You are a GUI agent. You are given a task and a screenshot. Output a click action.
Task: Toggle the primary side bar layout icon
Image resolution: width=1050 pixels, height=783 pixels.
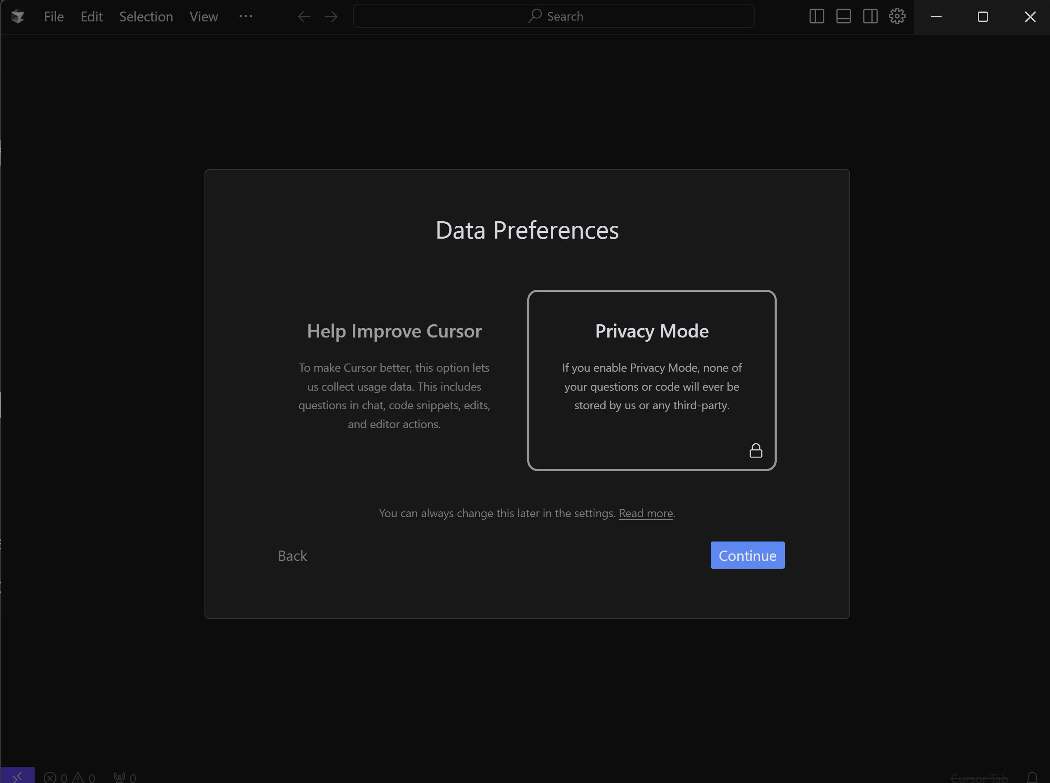816,16
